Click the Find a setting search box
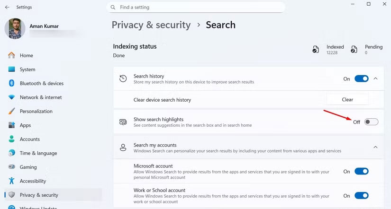 tap(199, 8)
